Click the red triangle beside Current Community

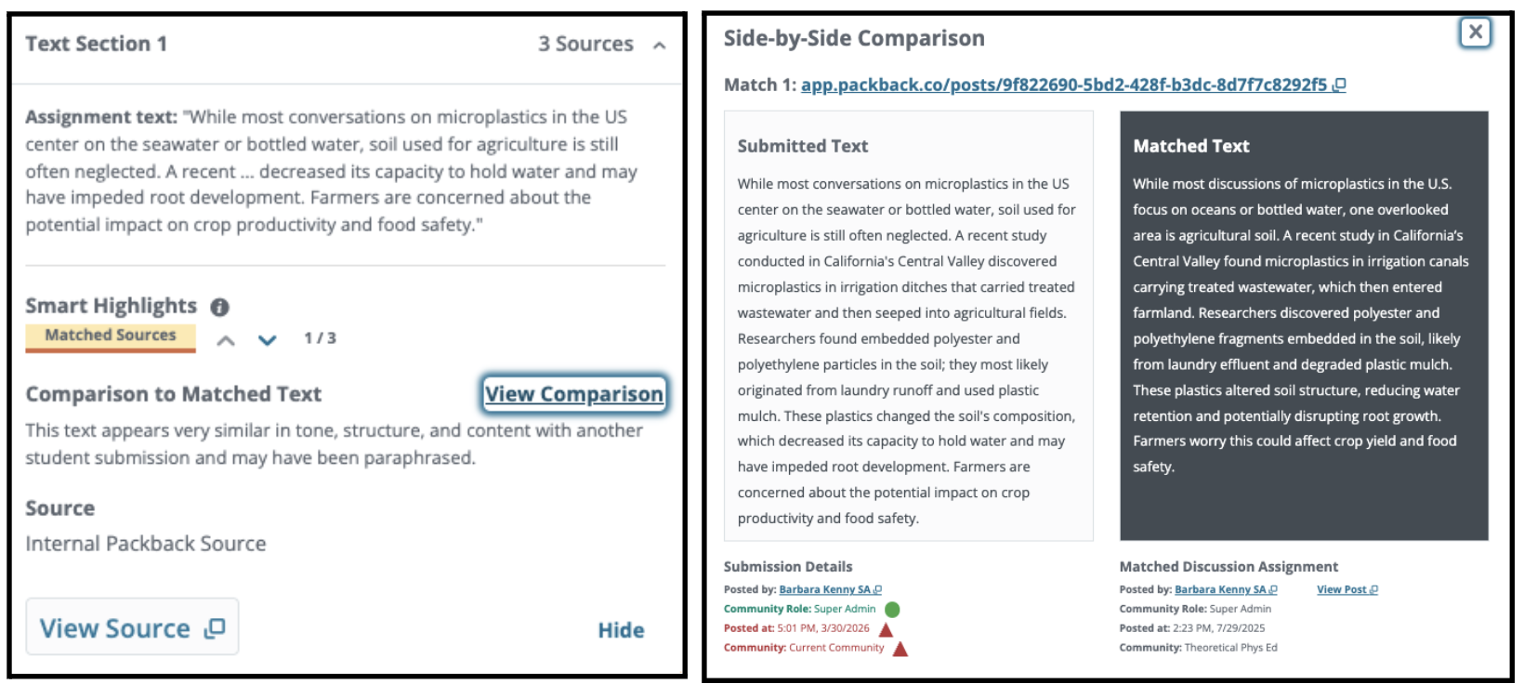click(900, 649)
